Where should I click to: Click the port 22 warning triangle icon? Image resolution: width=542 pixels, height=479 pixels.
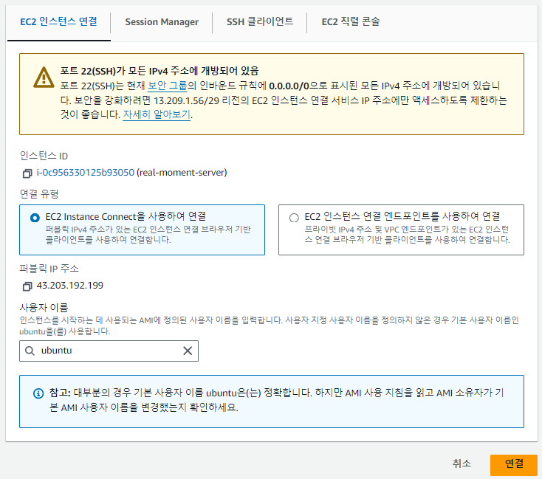tap(44, 77)
